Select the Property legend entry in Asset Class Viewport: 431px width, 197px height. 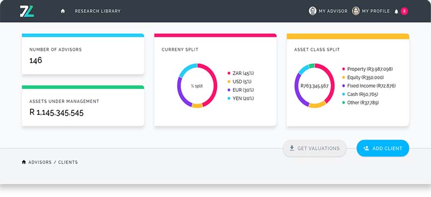[367, 69]
